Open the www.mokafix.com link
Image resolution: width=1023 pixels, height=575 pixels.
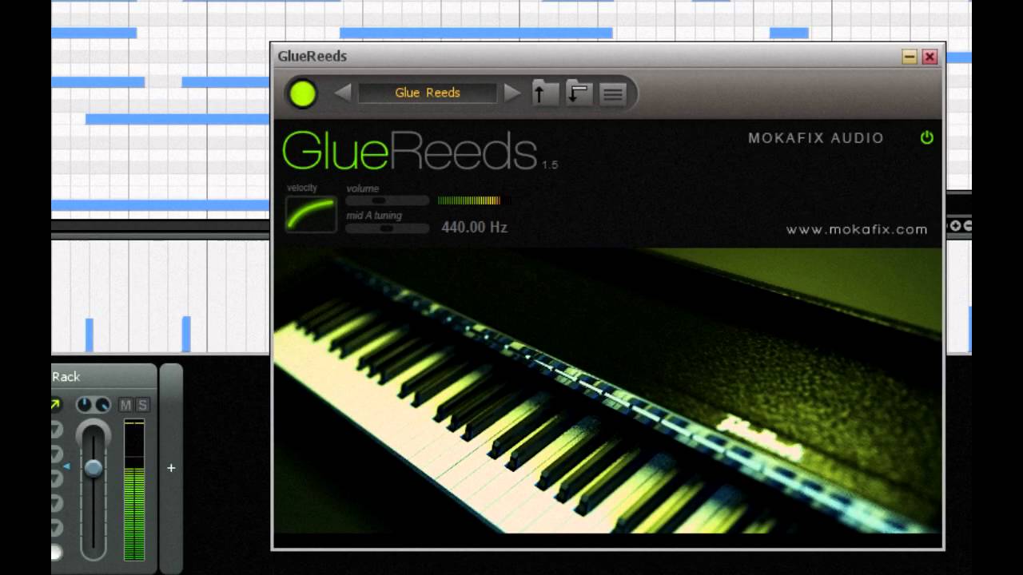point(857,229)
